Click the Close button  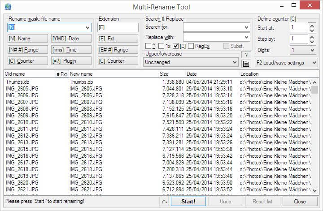(300, 202)
